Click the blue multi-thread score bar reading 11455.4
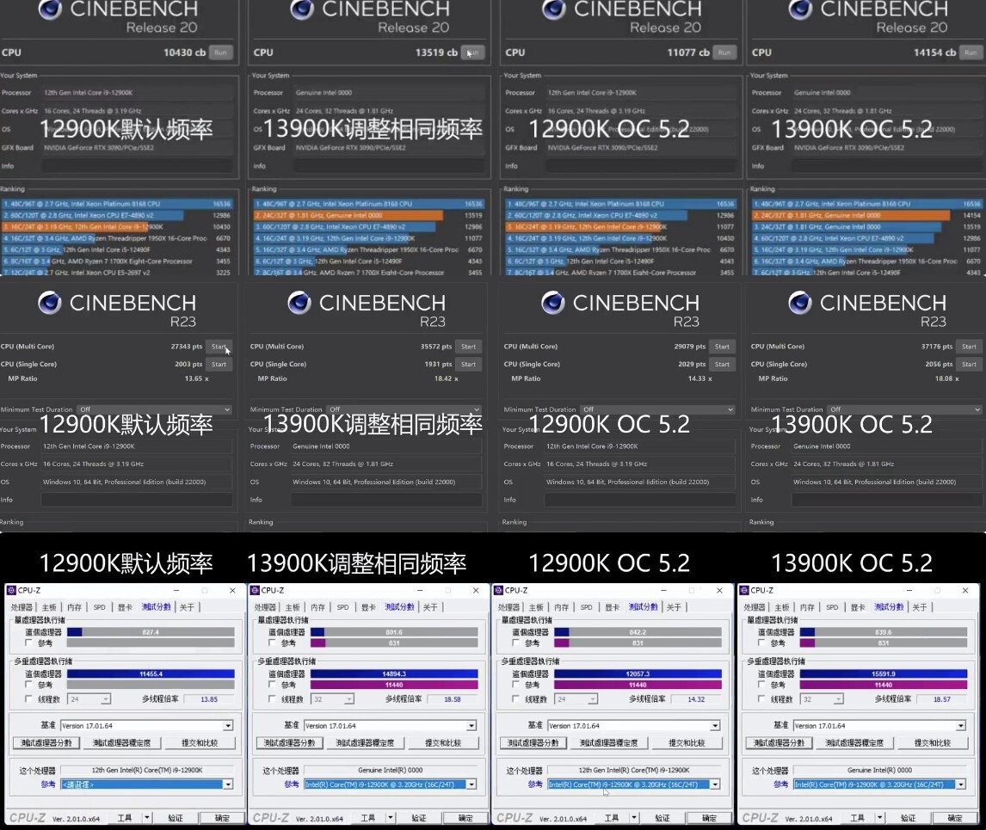986x830 pixels. (x=151, y=674)
